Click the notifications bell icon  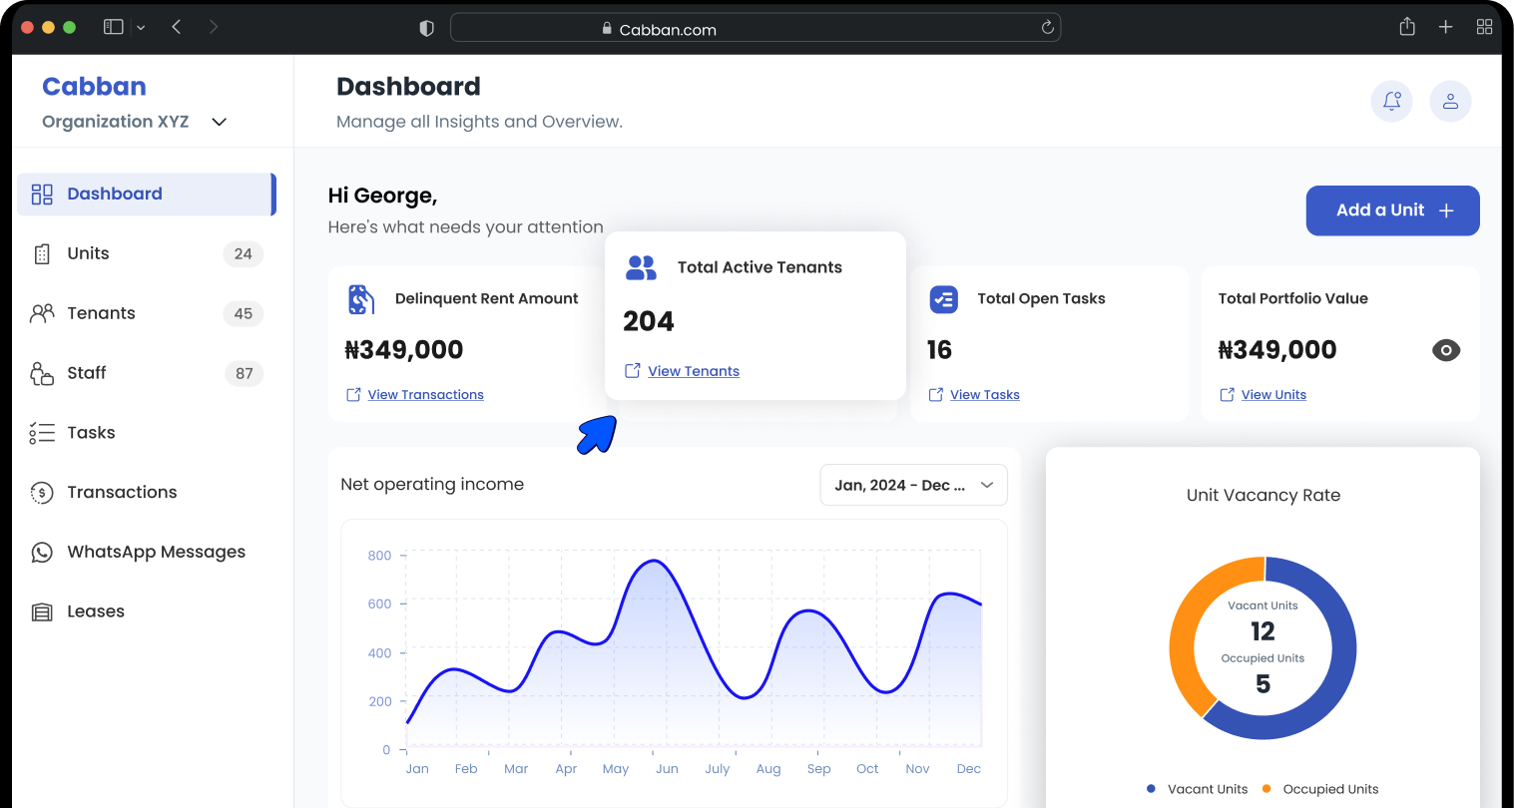point(1391,101)
